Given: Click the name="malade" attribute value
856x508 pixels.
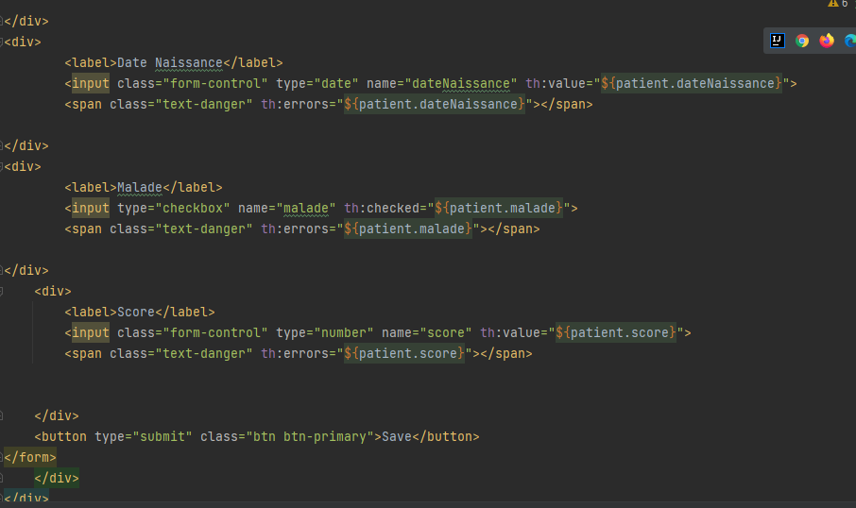Looking at the screenshot, I should [x=306, y=208].
